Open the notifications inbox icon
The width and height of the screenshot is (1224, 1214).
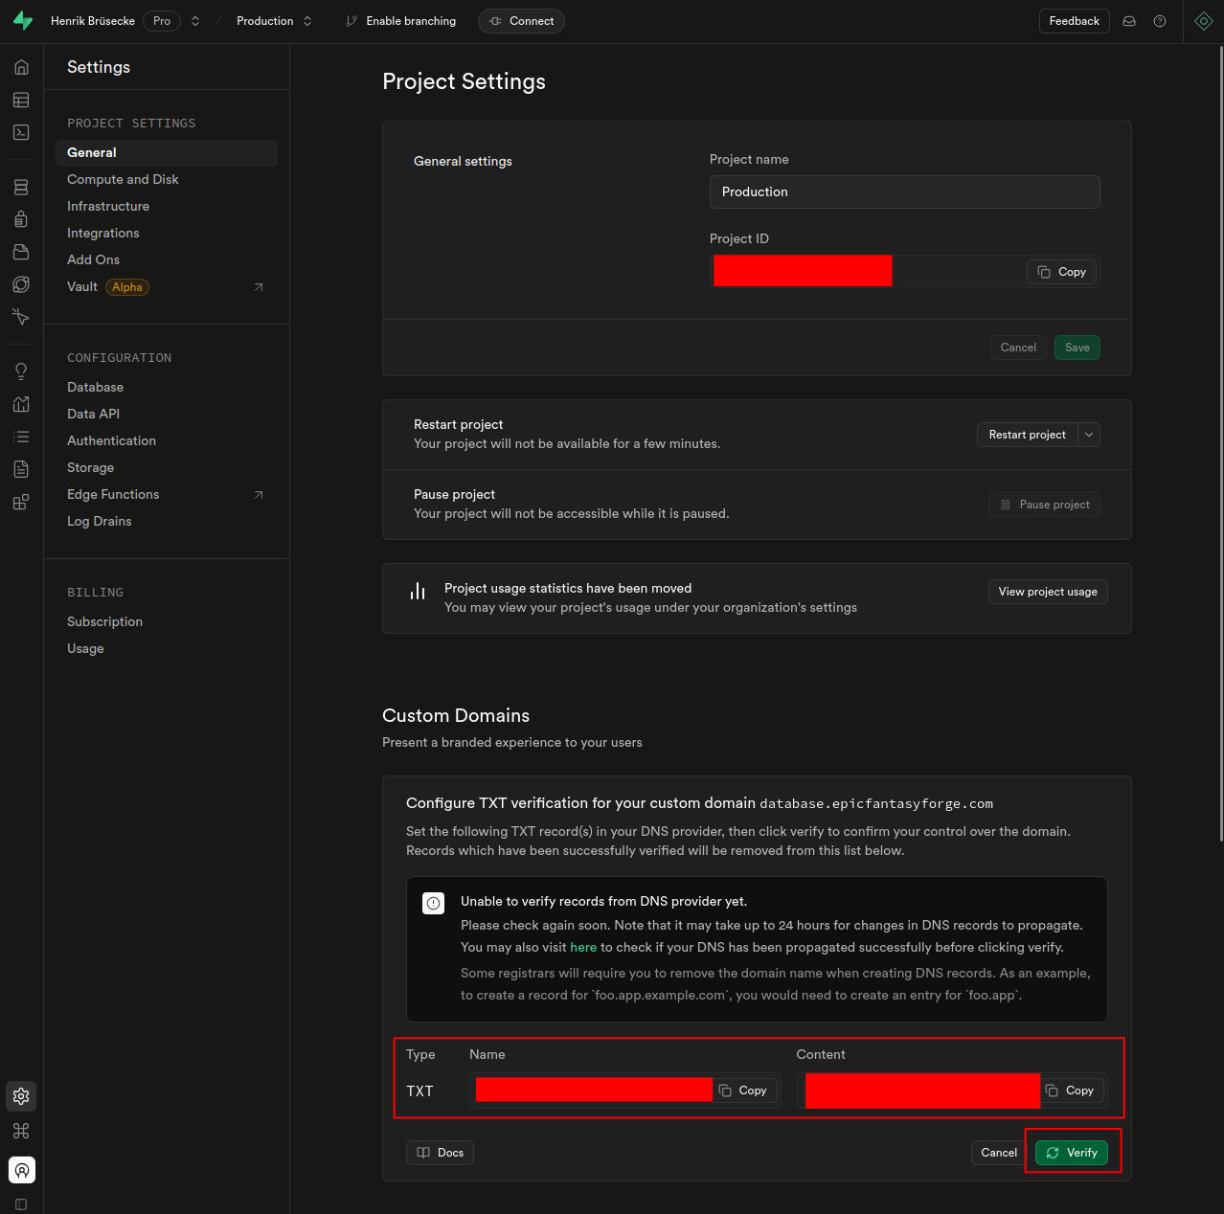click(x=1129, y=21)
